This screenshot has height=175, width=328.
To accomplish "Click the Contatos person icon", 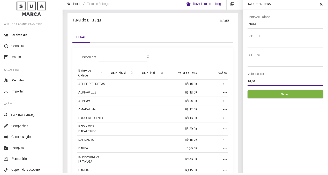I will (x=6, y=81).
